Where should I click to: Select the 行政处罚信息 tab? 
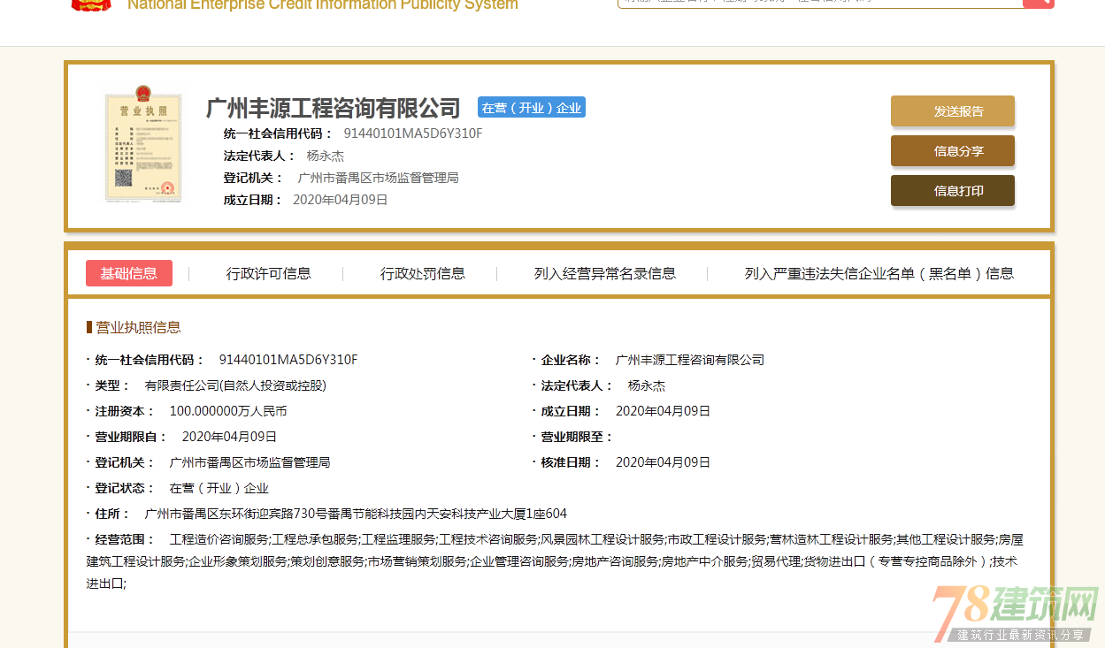(x=423, y=274)
